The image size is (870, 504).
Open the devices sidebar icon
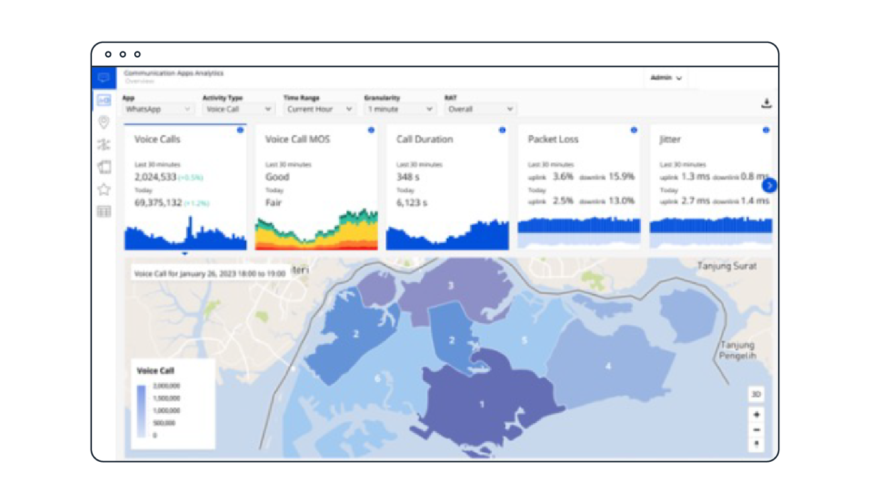[104, 167]
